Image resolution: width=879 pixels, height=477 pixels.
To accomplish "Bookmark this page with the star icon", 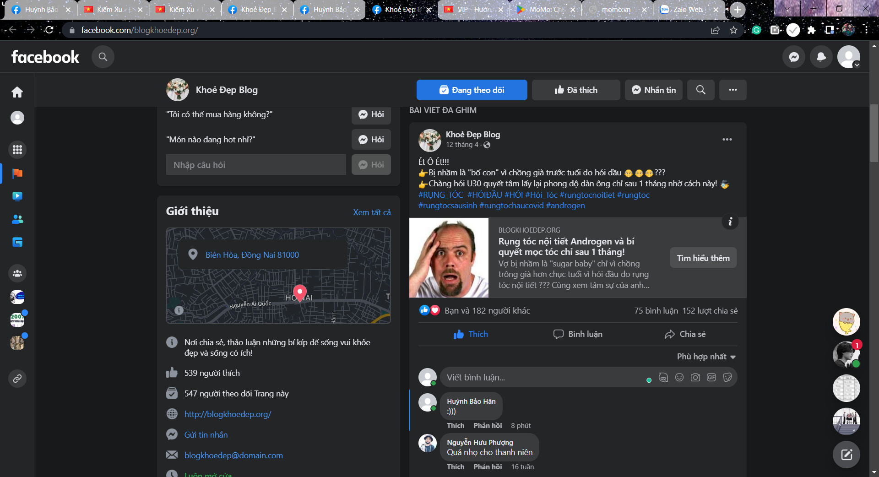I will pyautogui.click(x=733, y=30).
